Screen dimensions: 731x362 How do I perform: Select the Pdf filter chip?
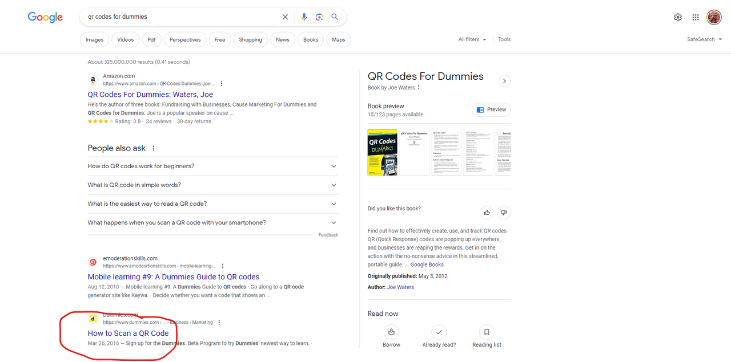click(x=151, y=39)
